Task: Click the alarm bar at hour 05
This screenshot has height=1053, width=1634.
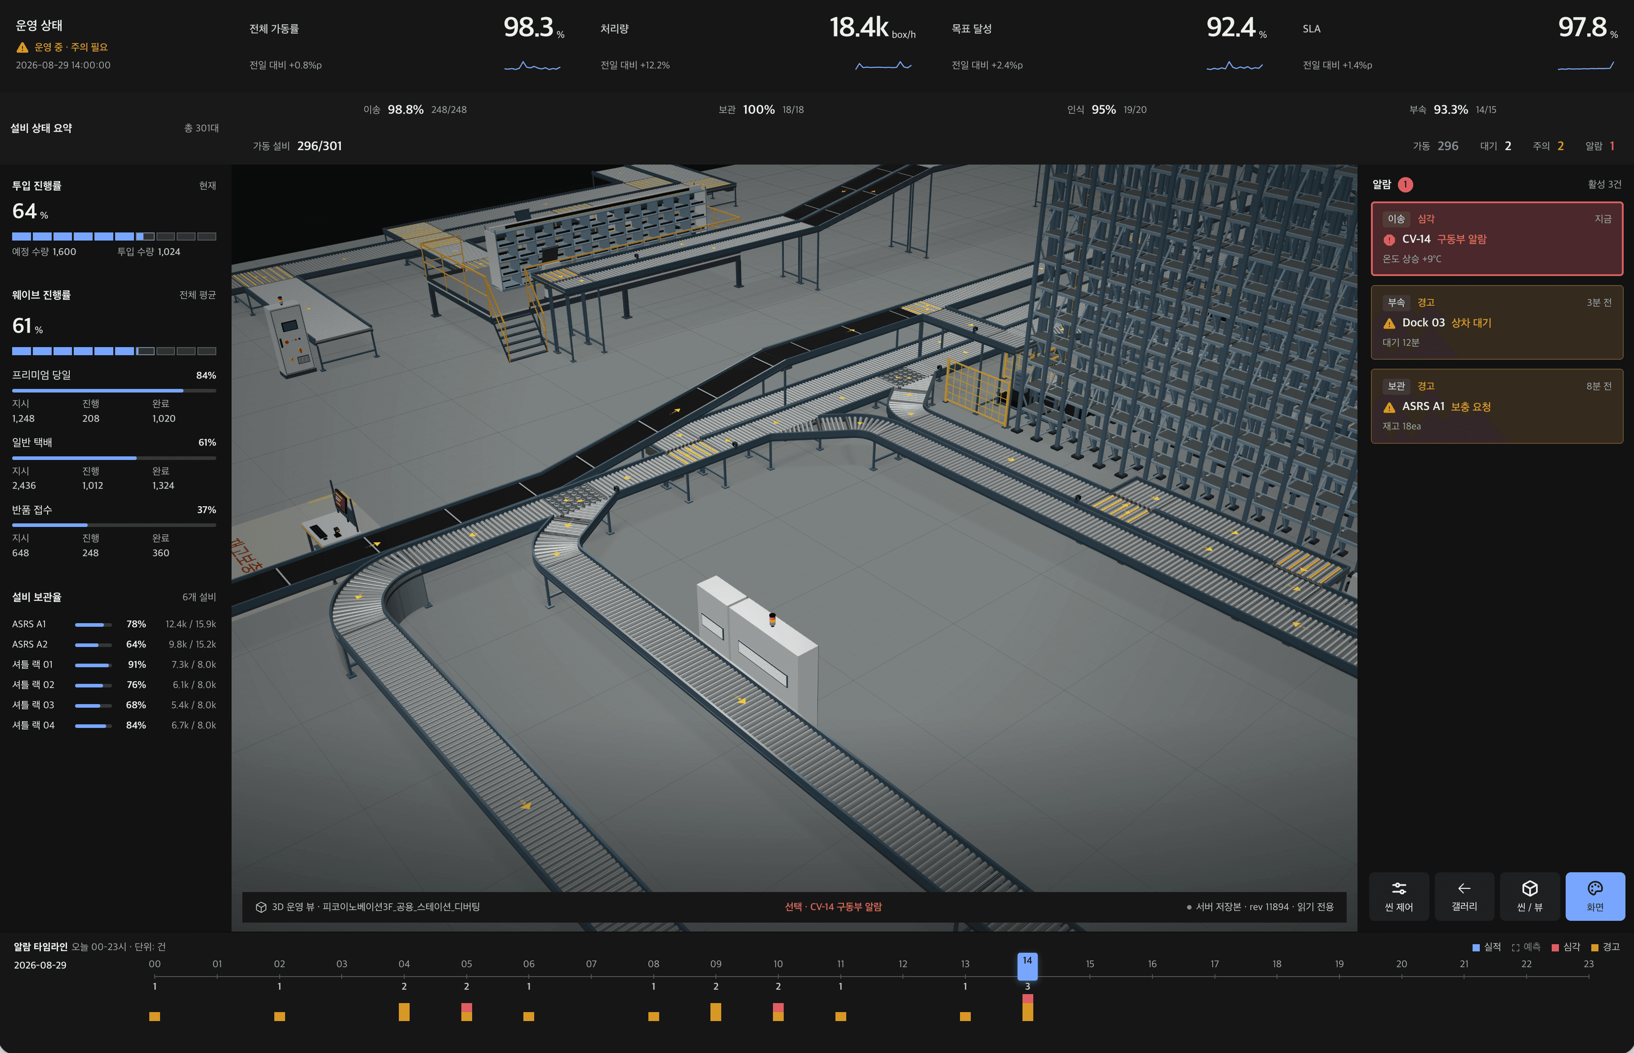Action: coord(466,1013)
